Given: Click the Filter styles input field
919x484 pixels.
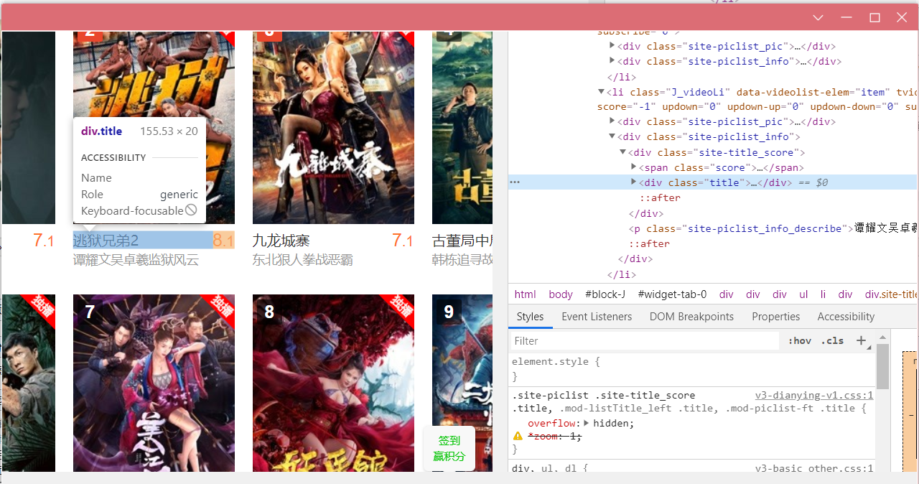Looking at the screenshot, I should (645, 341).
